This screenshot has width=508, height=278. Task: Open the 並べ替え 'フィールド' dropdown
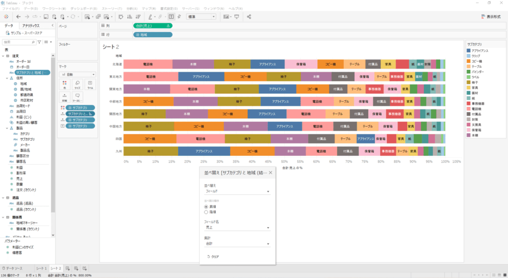pos(237,192)
